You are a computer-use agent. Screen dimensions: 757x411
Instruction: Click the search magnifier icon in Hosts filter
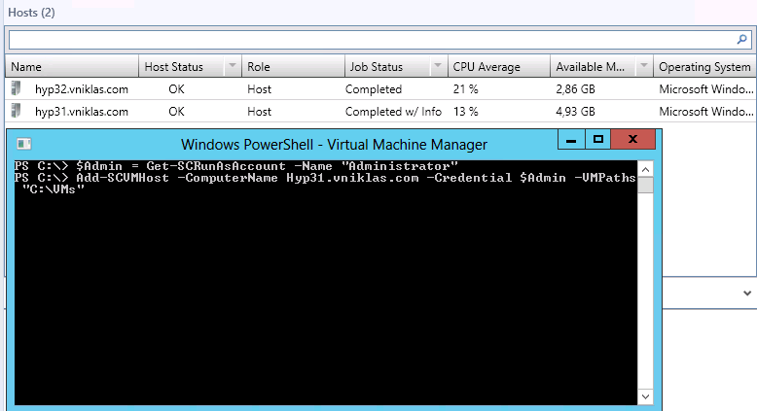click(x=742, y=40)
